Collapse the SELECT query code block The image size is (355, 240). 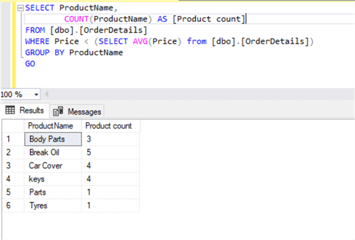(x=20, y=8)
